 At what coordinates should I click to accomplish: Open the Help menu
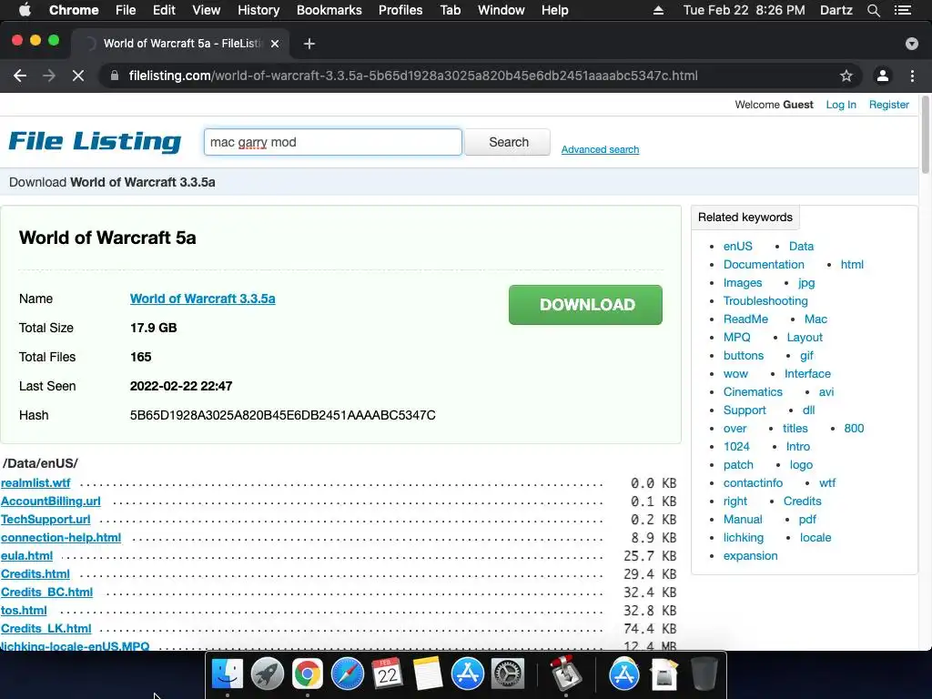coord(554,10)
